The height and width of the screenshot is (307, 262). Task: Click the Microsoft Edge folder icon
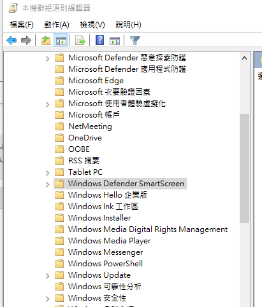point(59,81)
